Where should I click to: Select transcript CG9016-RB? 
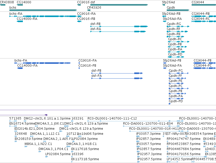point(79,21)
